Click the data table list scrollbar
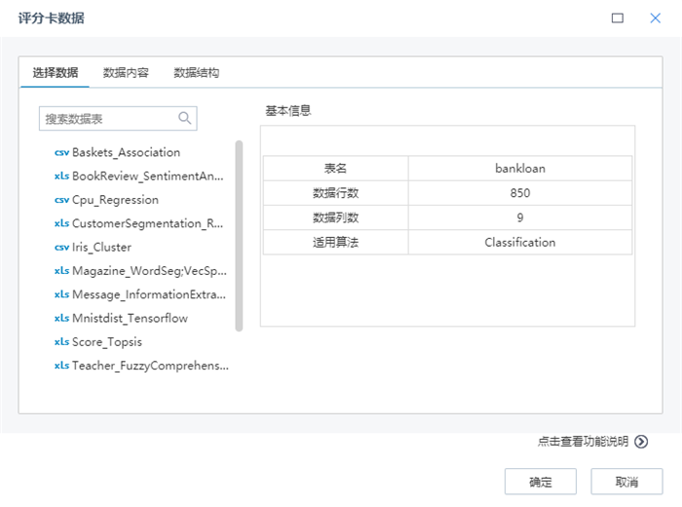This screenshot has width=682, height=507. pyautogui.click(x=239, y=234)
